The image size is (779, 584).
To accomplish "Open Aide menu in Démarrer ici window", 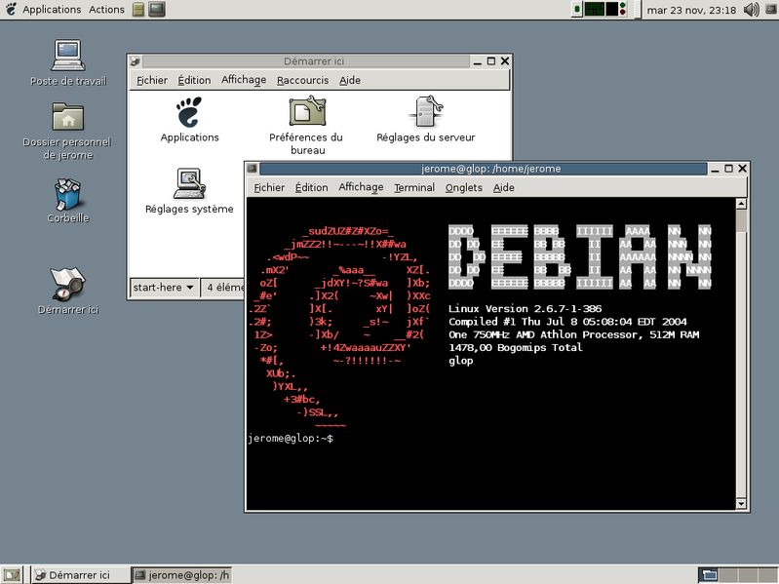I will point(350,80).
